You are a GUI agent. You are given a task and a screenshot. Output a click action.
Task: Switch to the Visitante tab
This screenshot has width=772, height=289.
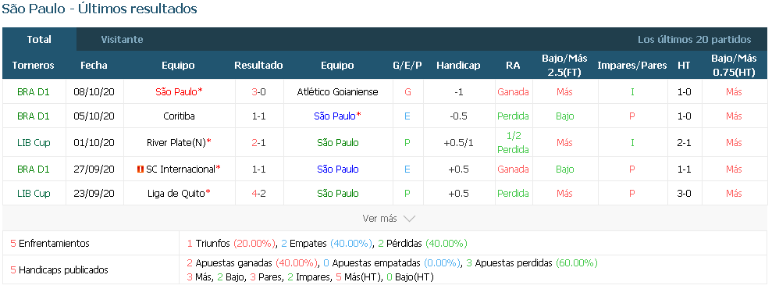[122, 39]
